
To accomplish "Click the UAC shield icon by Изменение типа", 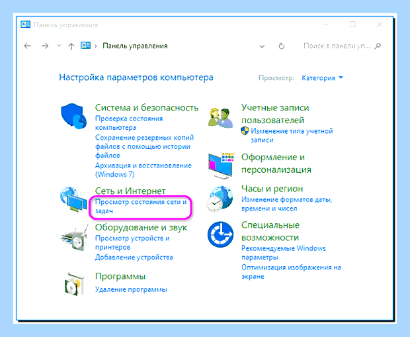I will [x=245, y=131].
